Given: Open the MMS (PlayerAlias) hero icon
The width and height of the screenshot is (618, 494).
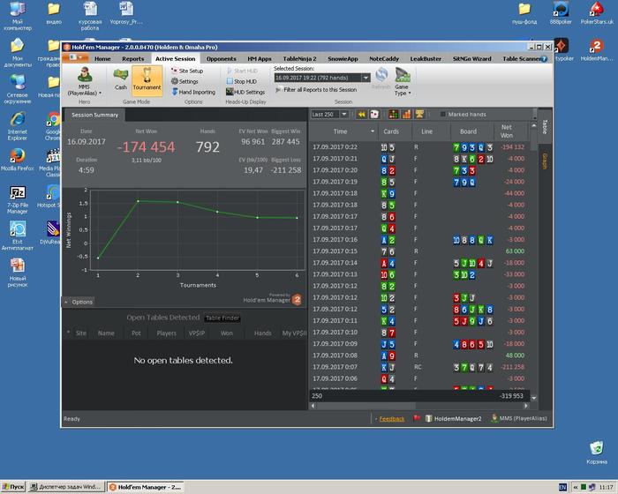Looking at the screenshot, I should [x=85, y=81].
